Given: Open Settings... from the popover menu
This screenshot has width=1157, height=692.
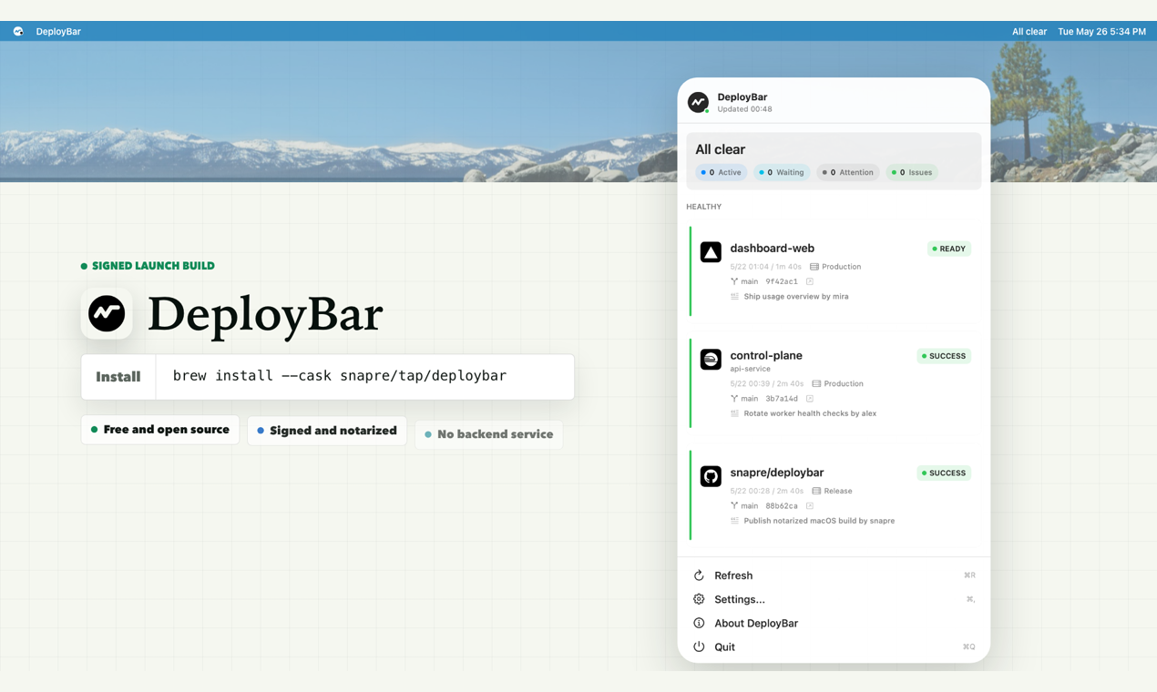Looking at the screenshot, I should tap(834, 599).
